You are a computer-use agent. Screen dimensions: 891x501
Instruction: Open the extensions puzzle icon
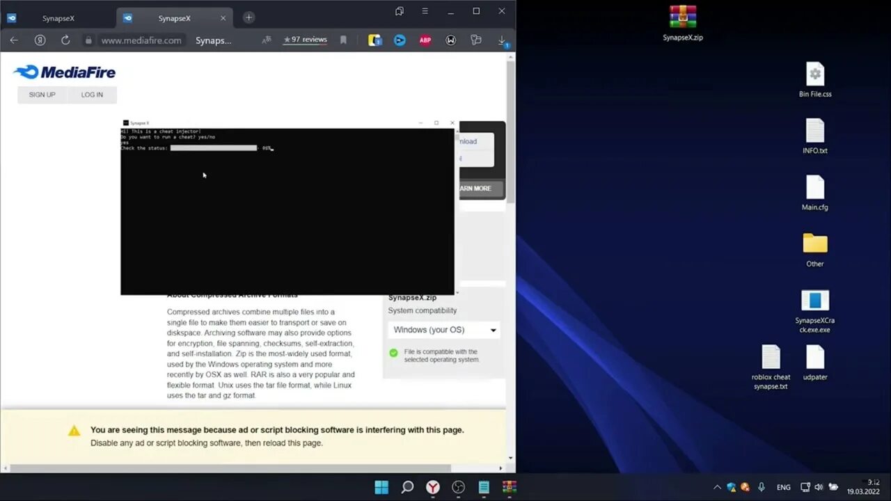476,40
